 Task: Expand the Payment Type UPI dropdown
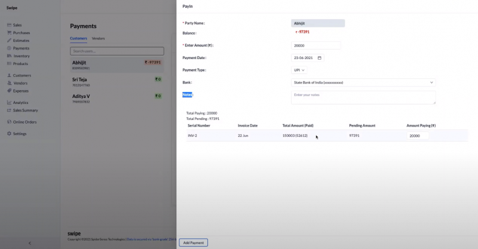pos(299,70)
